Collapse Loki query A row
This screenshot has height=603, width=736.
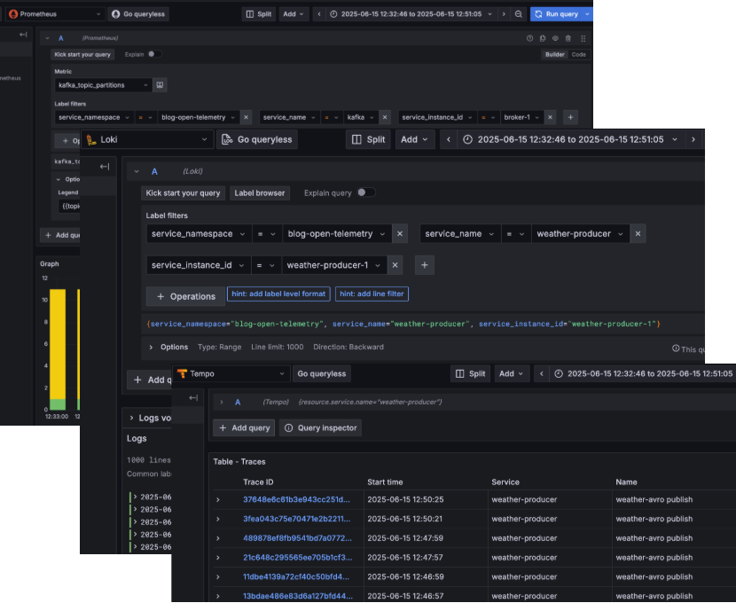pos(137,172)
